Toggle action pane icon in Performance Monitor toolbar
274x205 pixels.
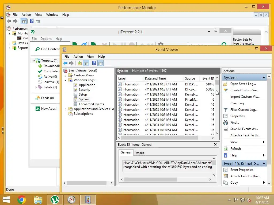[x=38, y=21]
